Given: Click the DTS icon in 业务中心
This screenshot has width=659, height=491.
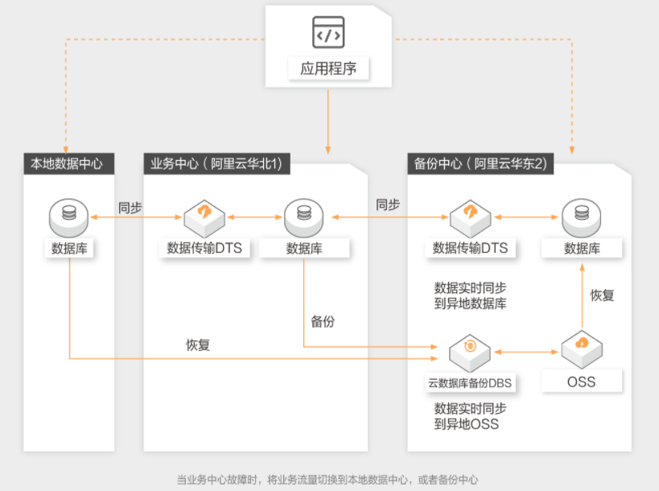Looking at the screenshot, I should pos(204,219).
